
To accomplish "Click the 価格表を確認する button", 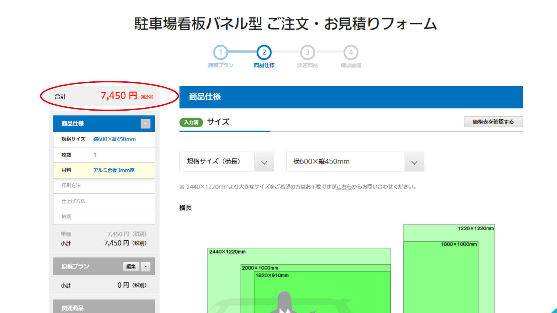I will (x=493, y=122).
